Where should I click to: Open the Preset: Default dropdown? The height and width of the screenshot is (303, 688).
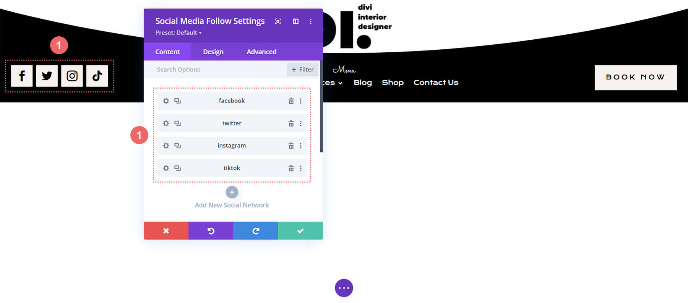tap(178, 33)
